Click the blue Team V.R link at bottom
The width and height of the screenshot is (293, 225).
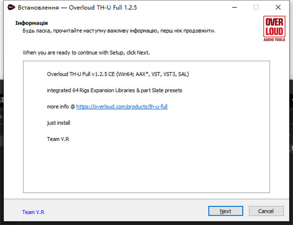click(x=33, y=212)
